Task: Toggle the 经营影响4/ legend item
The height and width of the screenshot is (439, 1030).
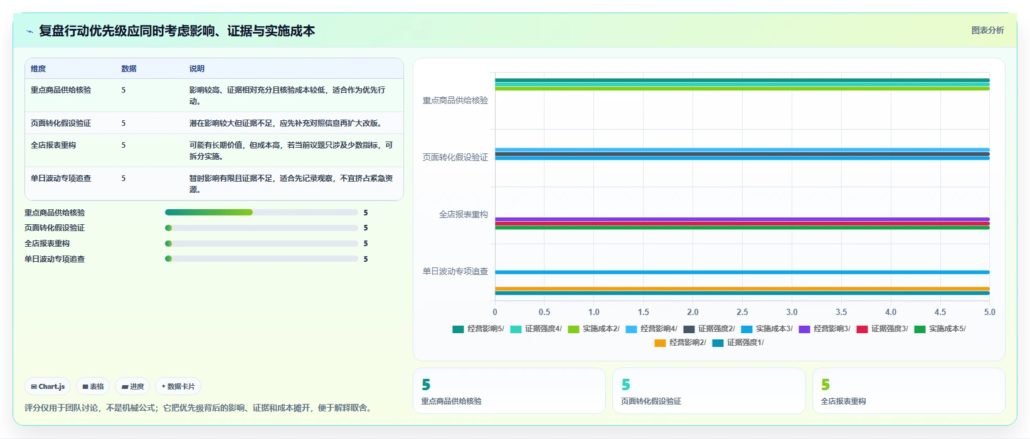Action: [651, 329]
